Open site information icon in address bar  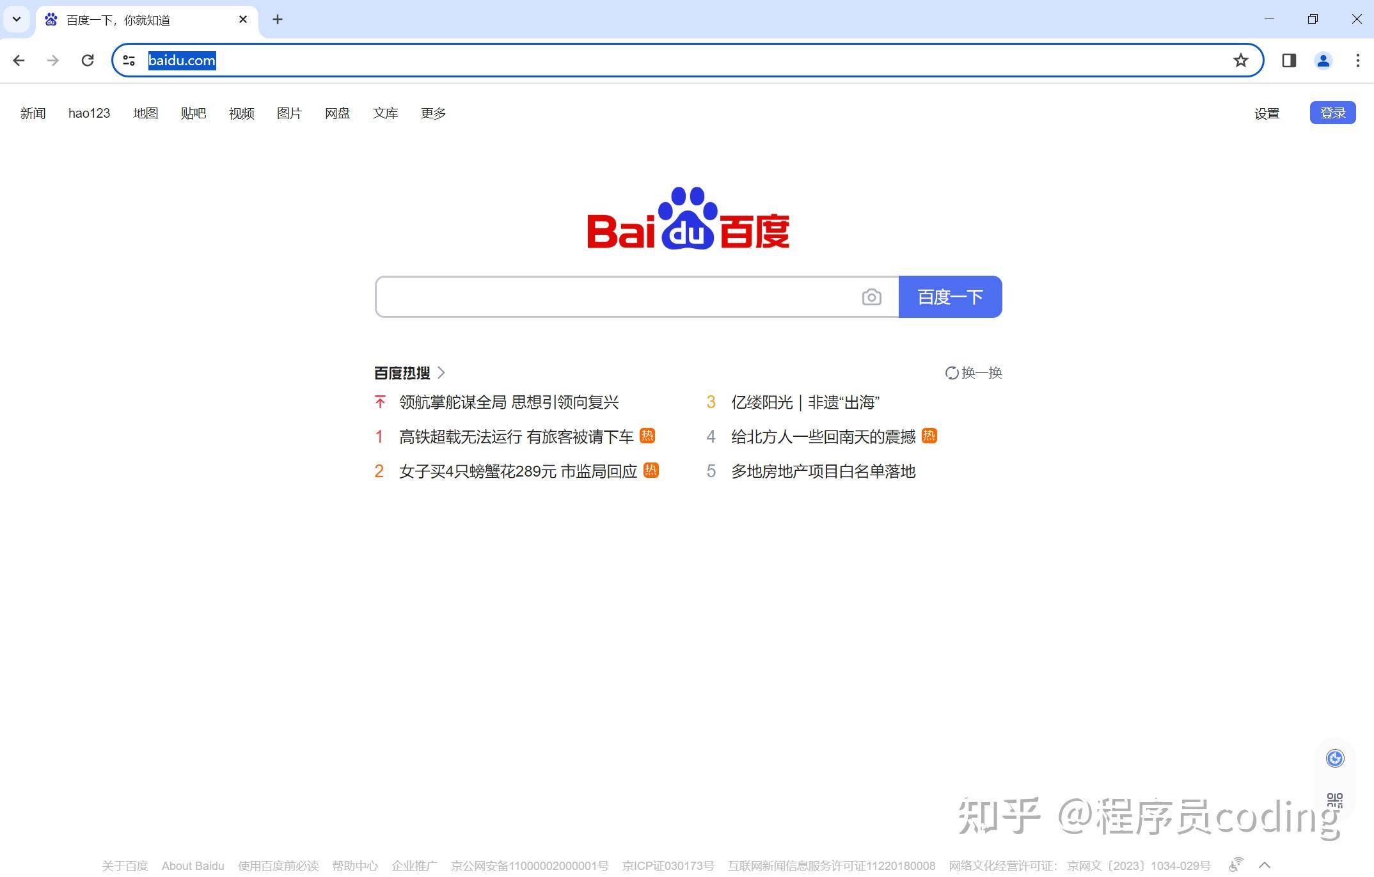pyautogui.click(x=129, y=60)
